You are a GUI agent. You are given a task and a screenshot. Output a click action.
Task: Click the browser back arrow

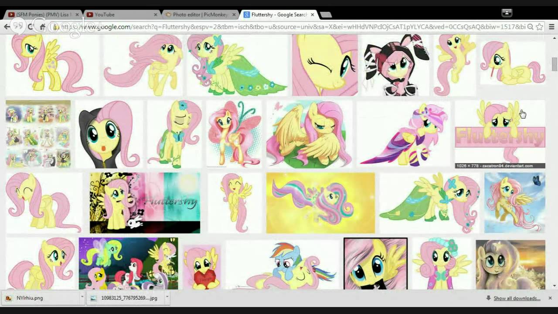7,27
